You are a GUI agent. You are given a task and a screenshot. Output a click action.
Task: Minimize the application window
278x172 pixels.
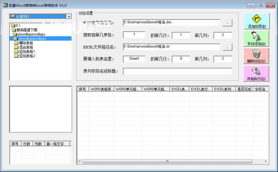click(251, 6)
